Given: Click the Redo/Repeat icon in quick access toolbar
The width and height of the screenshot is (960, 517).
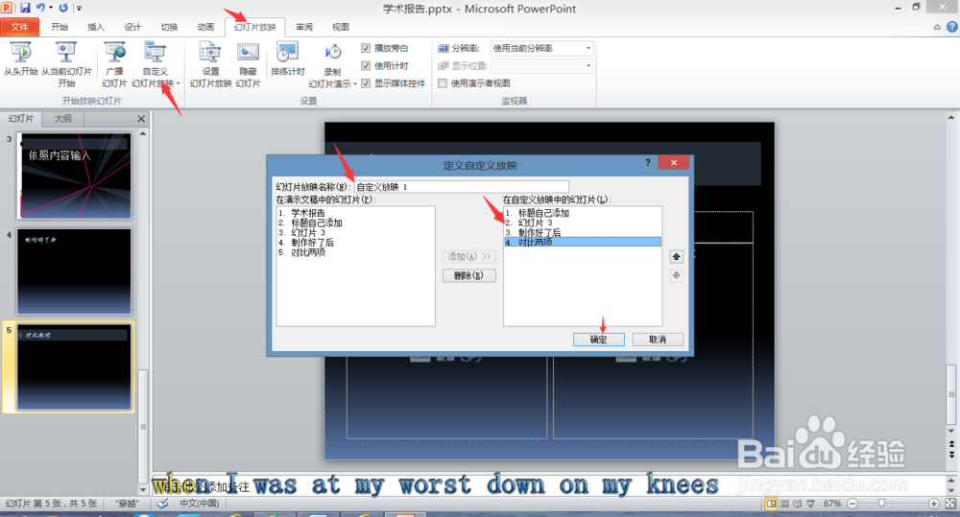Looking at the screenshot, I should (x=63, y=8).
